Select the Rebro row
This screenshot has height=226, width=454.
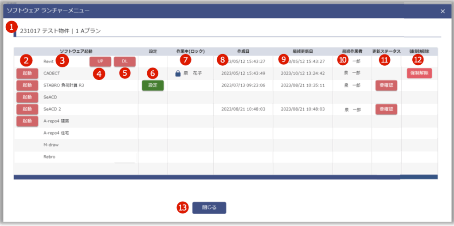coord(49,157)
